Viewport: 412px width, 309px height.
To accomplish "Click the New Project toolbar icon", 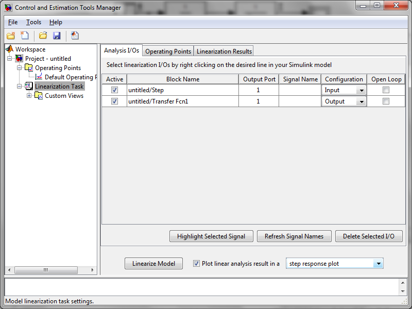I will coord(11,36).
